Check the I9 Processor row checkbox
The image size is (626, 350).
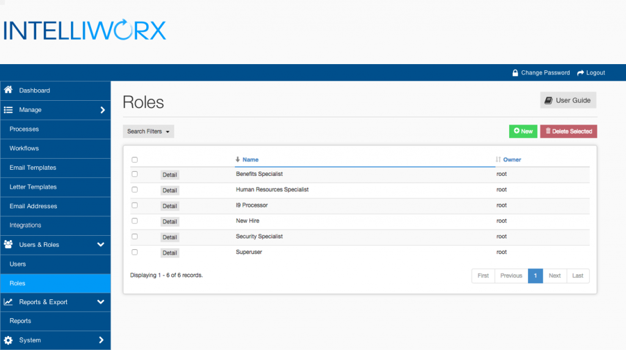tap(134, 205)
